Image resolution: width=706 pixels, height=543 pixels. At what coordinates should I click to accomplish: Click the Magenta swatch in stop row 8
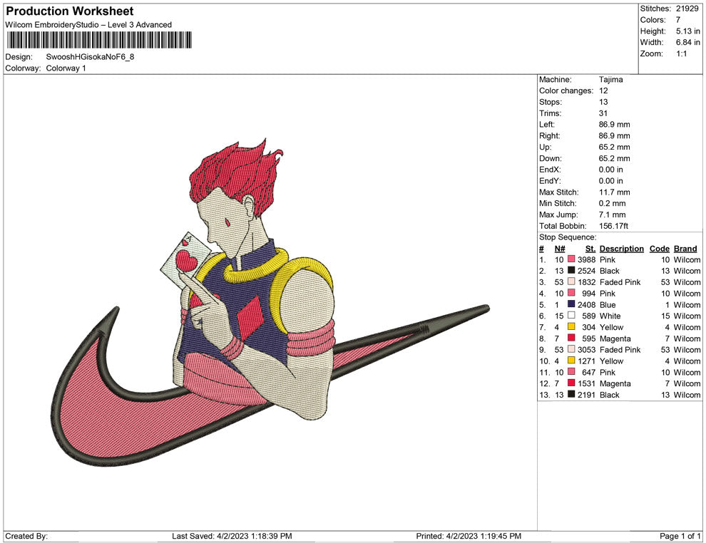[x=571, y=338]
